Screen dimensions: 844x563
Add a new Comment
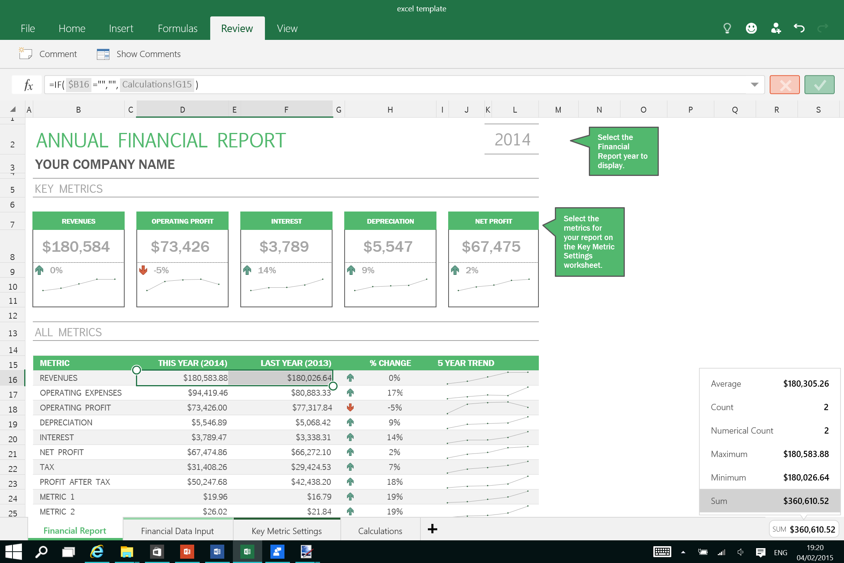pyautogui.click(x=48, y=54)
